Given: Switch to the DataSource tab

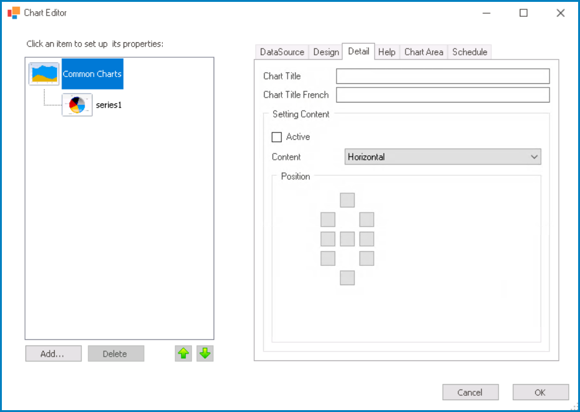Looking at the screenshot, I should tap(282, 52).
